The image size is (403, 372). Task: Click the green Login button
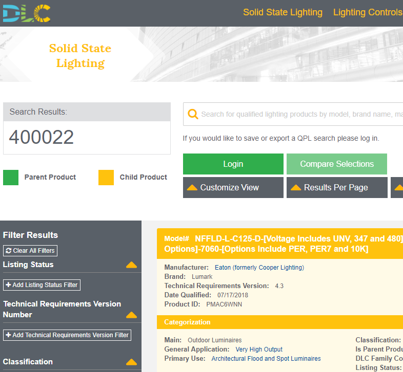pos(233,164)
